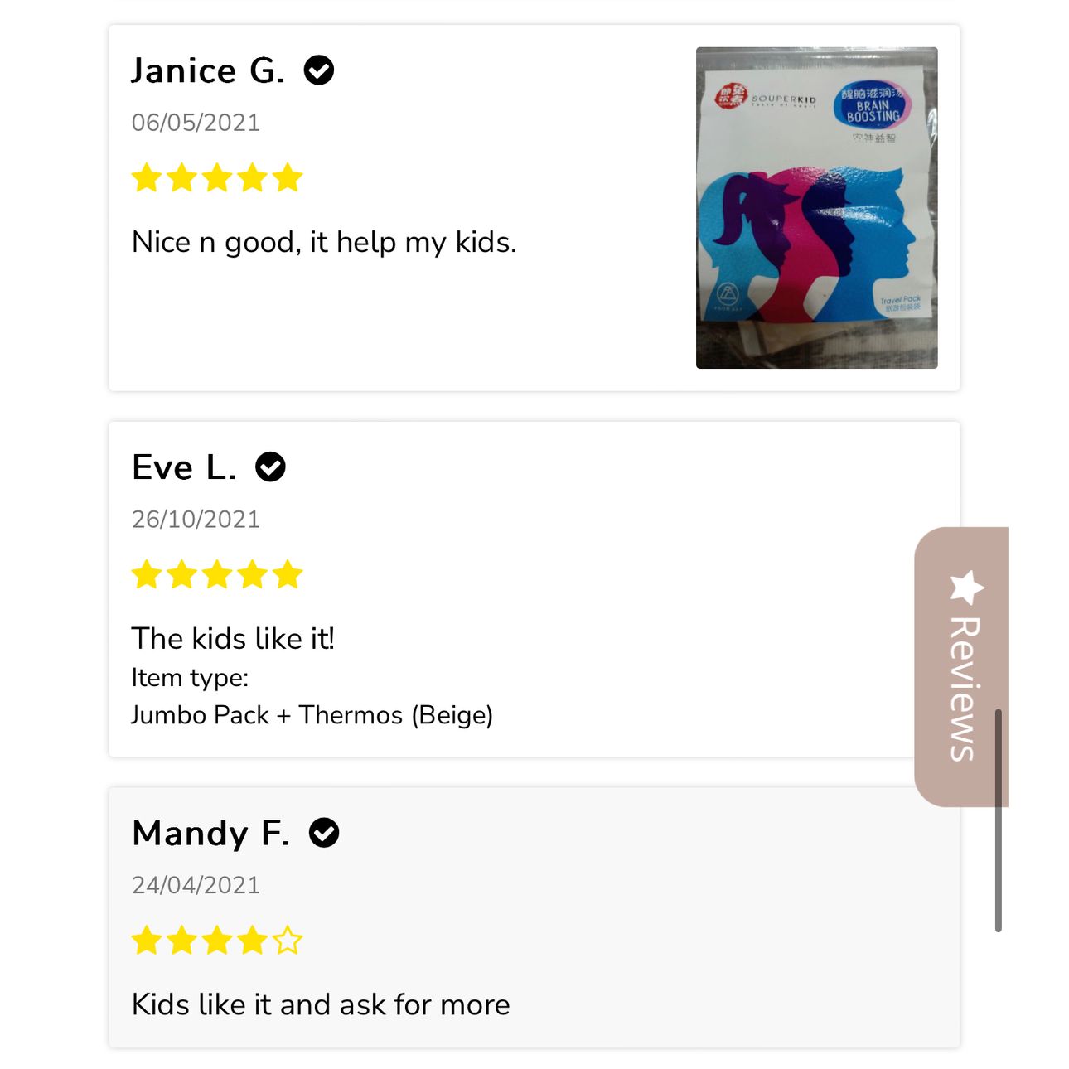Screen dimensions: 1069x1069
Task: Click the star icon on the Reviews tab
Action: (x=966, y=588)
